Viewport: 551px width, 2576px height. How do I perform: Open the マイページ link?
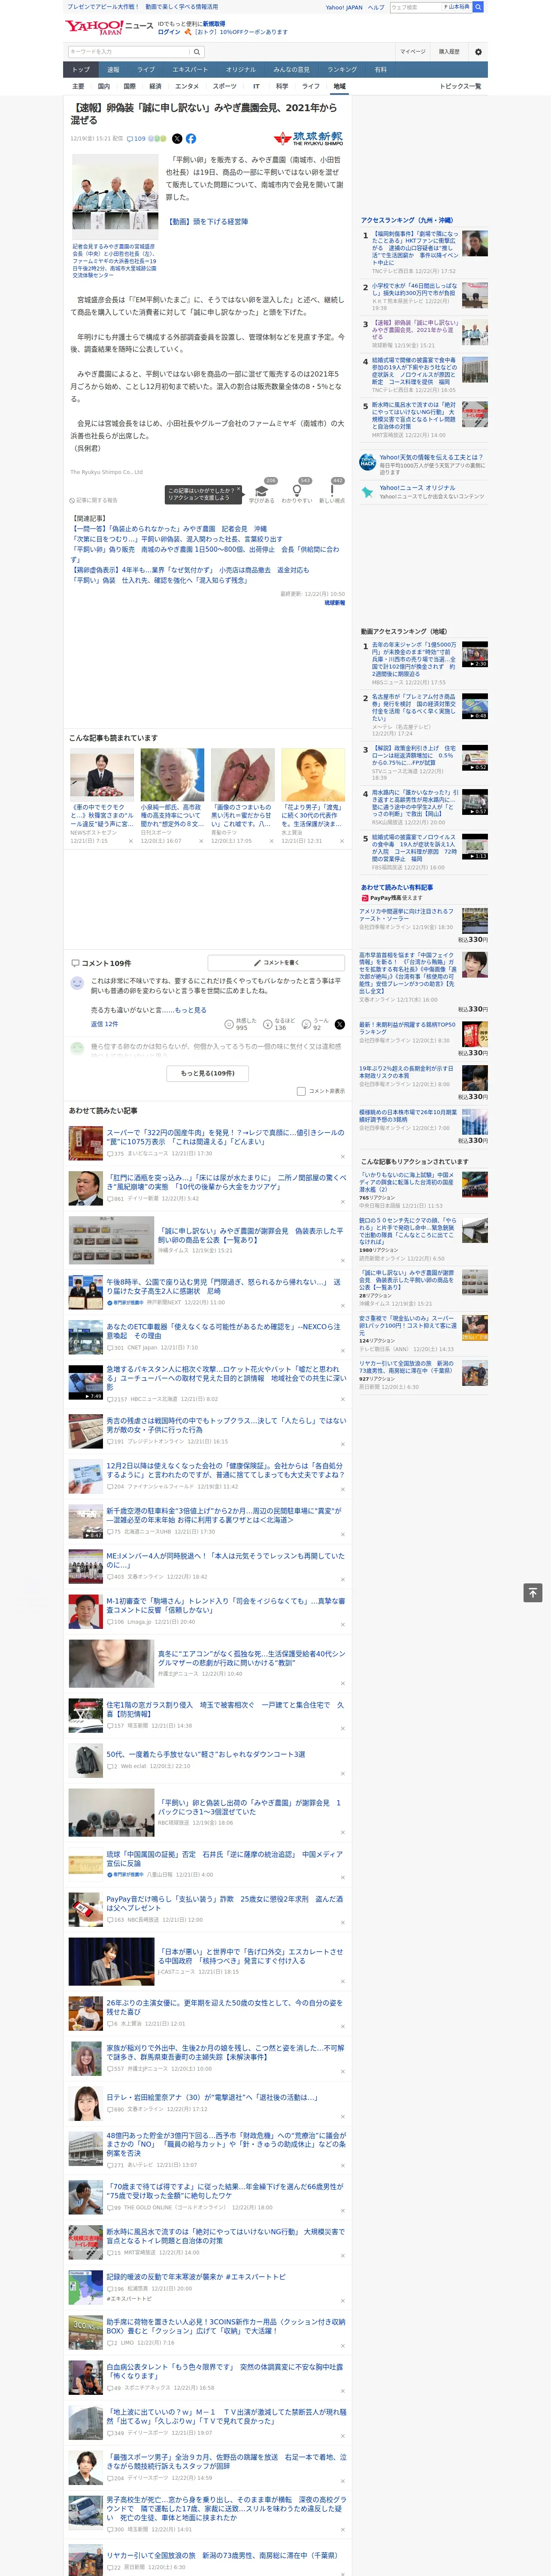(413, 52)
